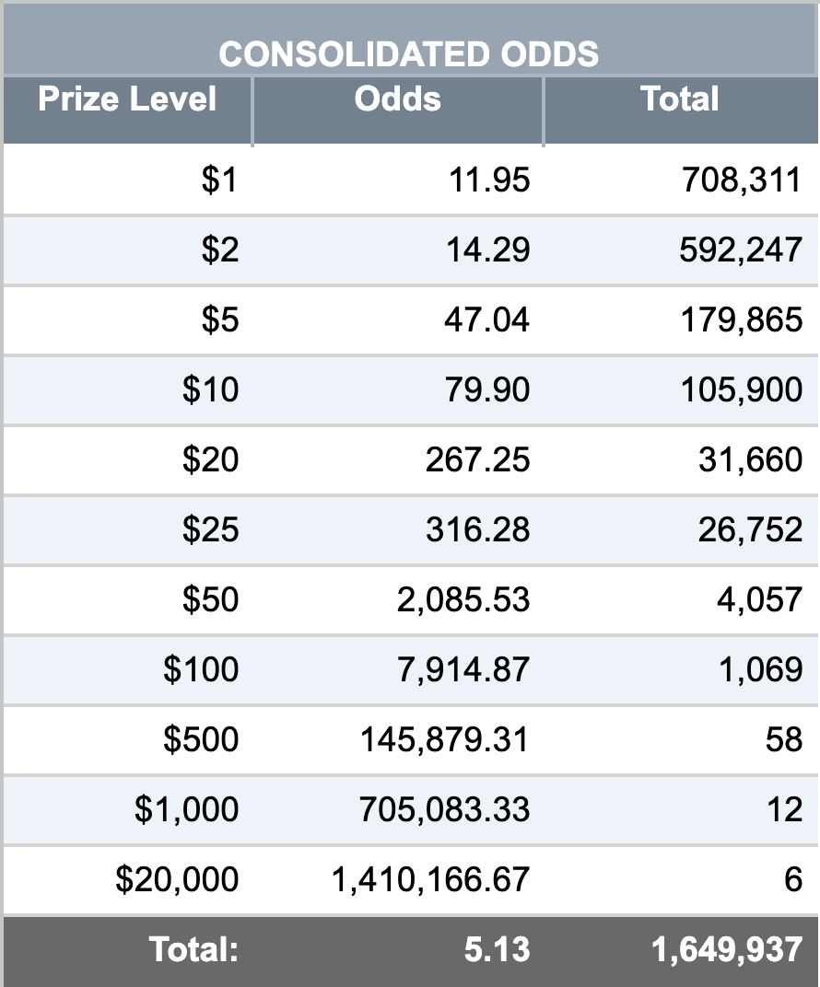
Task: Select the 705,083.33 odds value
Action: (445, 809)
